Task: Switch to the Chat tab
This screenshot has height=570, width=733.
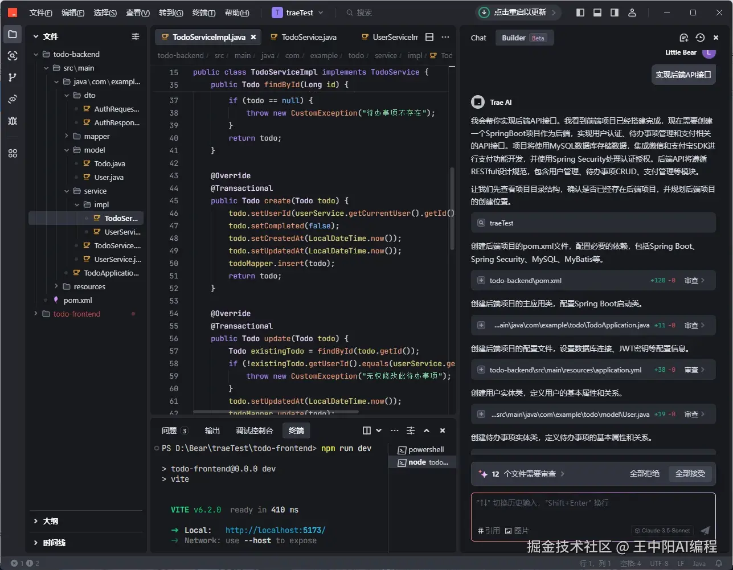Action: [478, 38]
